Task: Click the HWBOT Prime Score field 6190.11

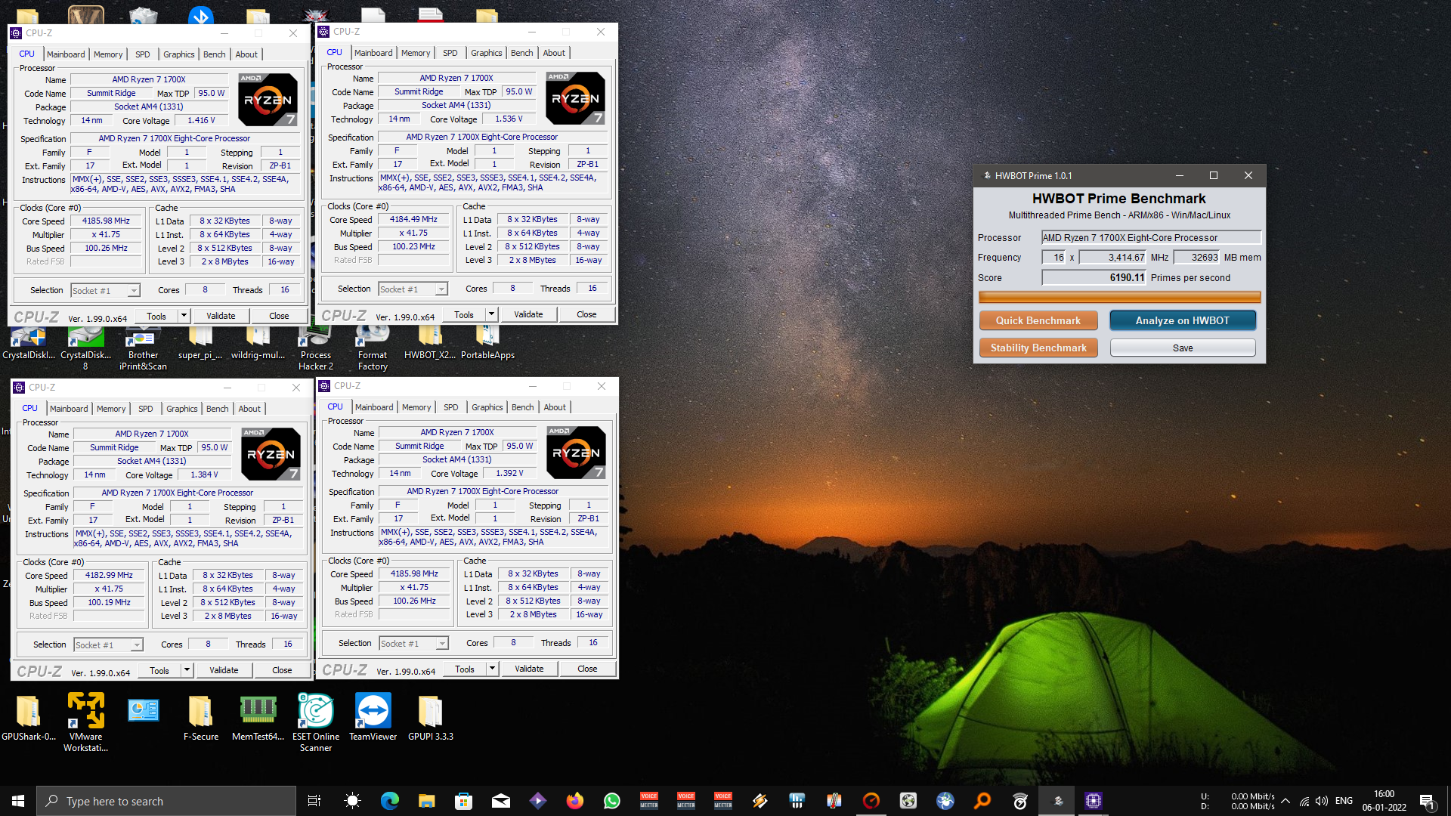Action: [x=1094, y=277]
